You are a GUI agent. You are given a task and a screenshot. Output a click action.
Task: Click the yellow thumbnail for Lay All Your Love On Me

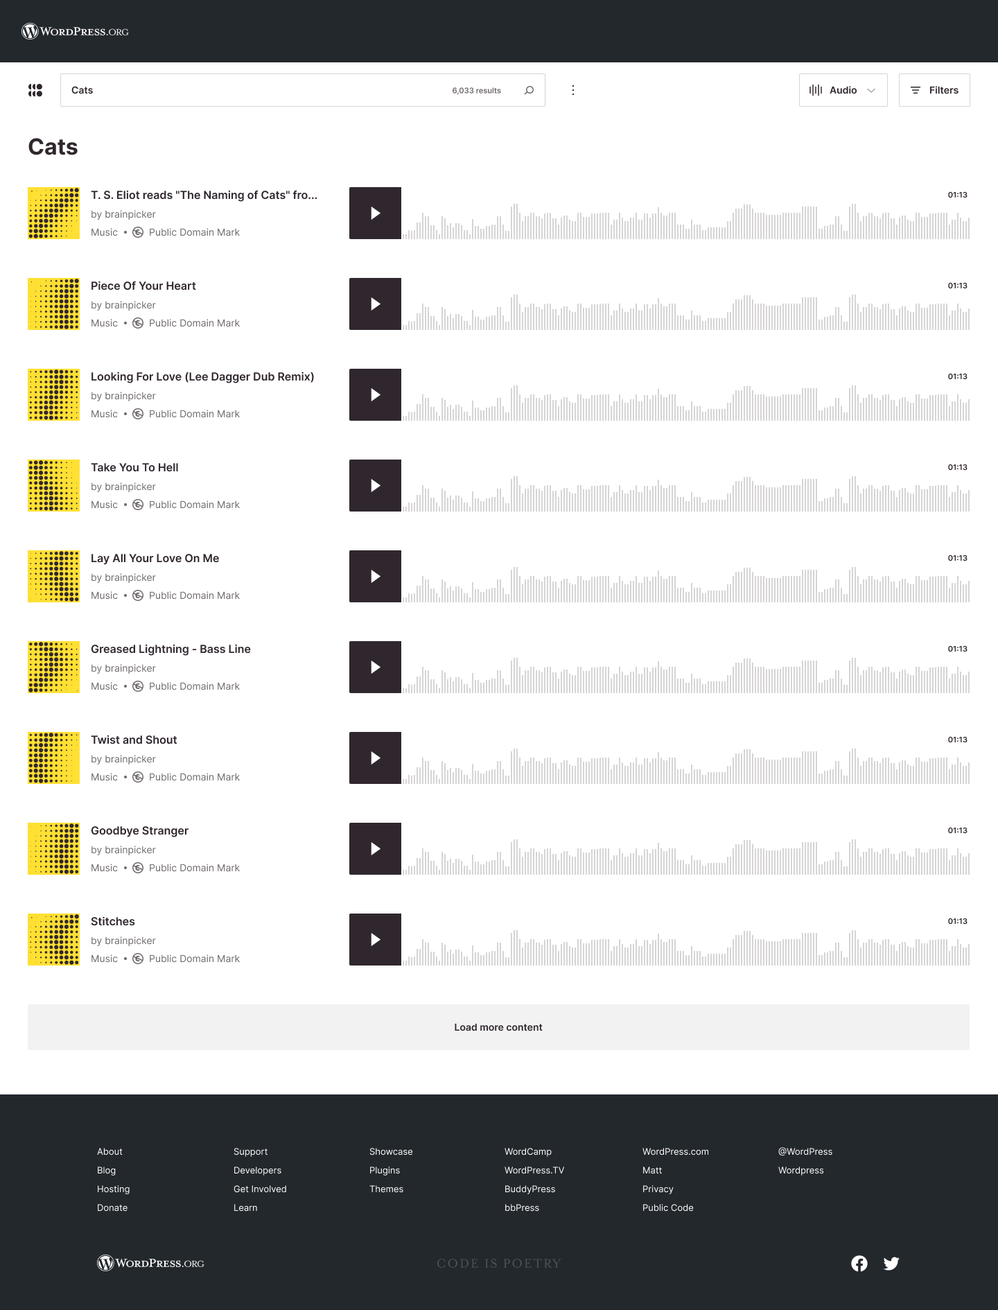[x=53, y=576]
